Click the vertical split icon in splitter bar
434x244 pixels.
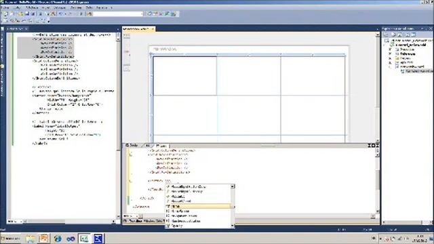click(369, 146)
